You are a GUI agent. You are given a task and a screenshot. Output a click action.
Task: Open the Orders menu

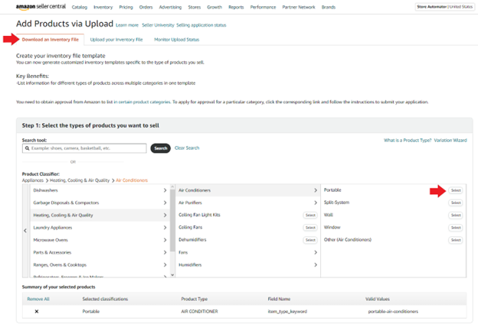(146, 7)
